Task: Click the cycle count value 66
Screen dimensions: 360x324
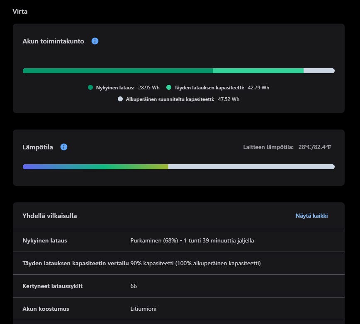Action: click(x=134, y=286)
